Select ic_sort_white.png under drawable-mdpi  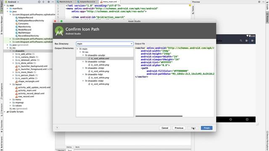[x=100, y=84]
